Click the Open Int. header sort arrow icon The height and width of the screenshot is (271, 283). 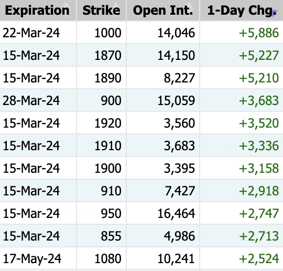(189, 8)
